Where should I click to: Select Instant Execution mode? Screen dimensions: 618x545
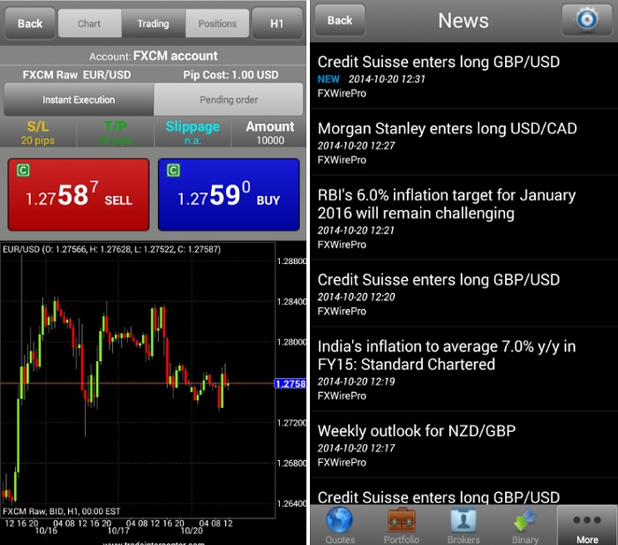pos(79,100)
